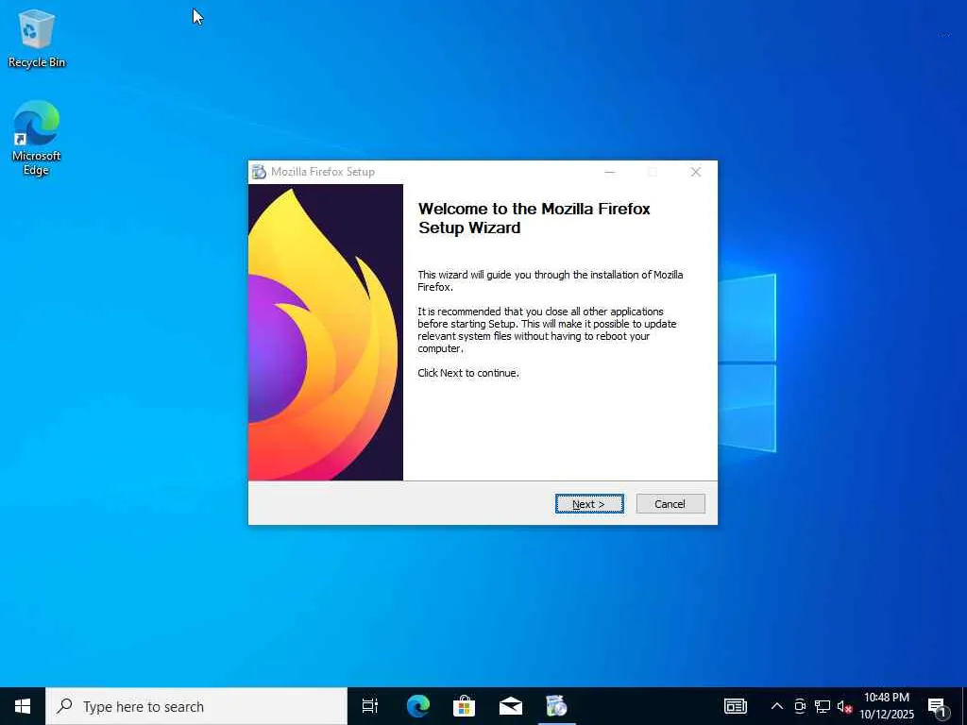Screen dimensions: 967x725
Task: Click the 'Welcome to the Mozilla Firefox Setup Wizard' heading
Action: point(534,218)
